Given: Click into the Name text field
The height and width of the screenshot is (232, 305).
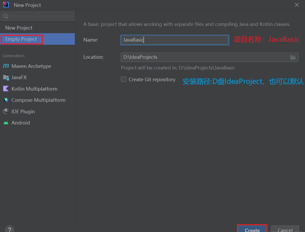Looking at the screenshot, I should 174,40.
